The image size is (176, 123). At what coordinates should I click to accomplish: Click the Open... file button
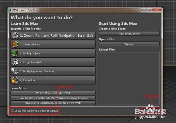click(x=129, y=44)
